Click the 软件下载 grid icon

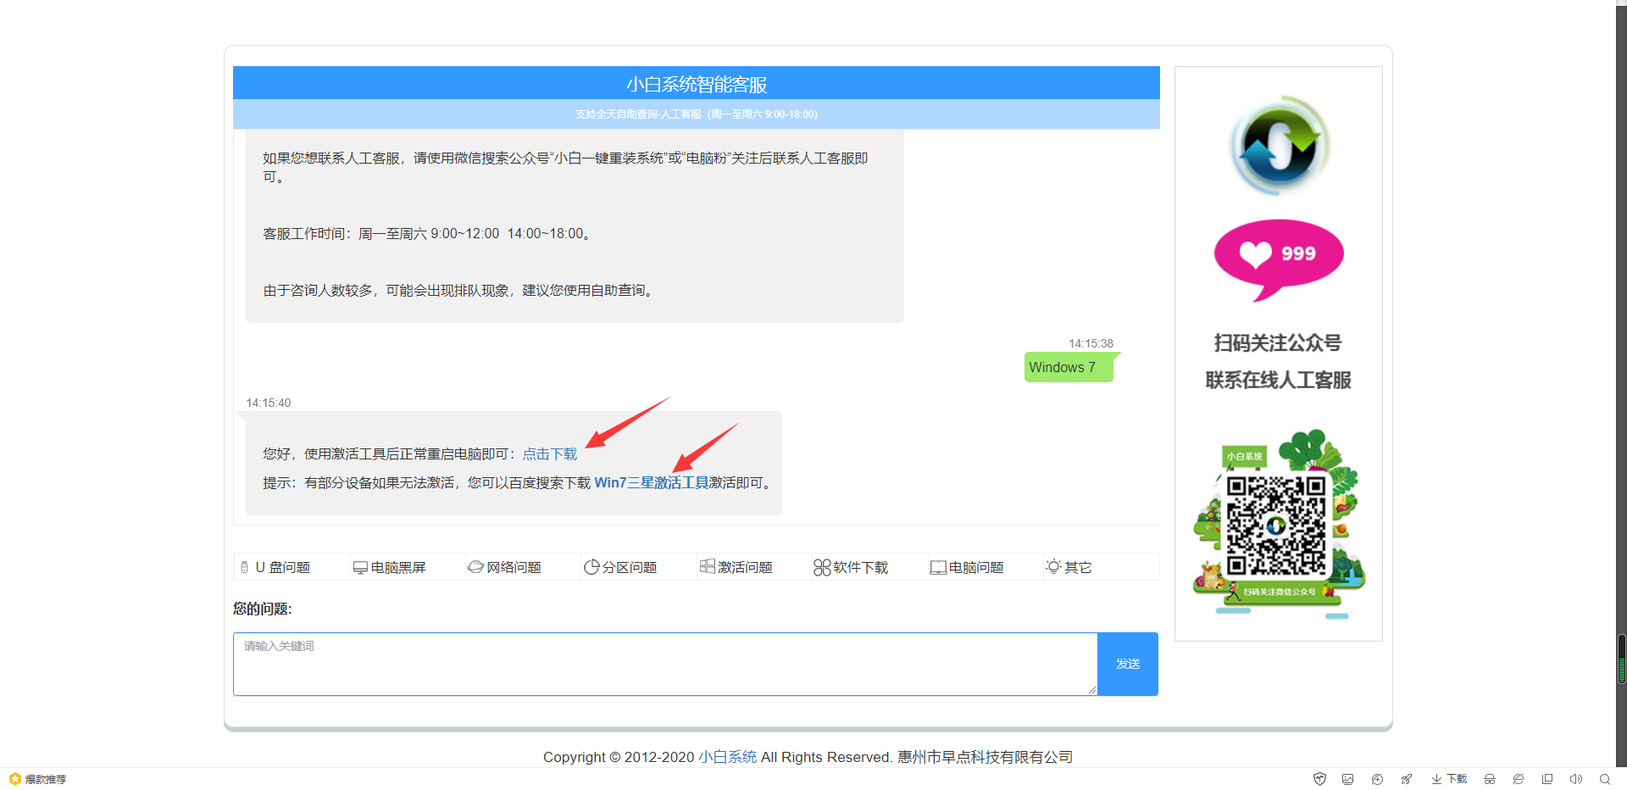click(821, 567)
